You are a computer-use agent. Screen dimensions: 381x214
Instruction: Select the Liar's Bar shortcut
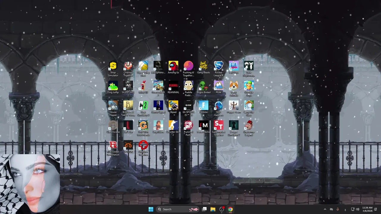[128, 127]
